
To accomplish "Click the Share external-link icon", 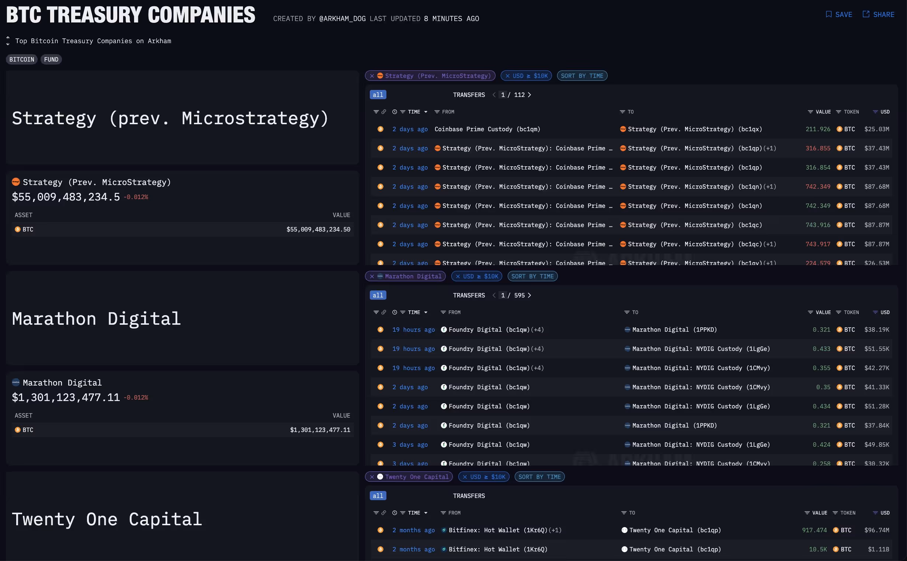I will click(866, 14).
